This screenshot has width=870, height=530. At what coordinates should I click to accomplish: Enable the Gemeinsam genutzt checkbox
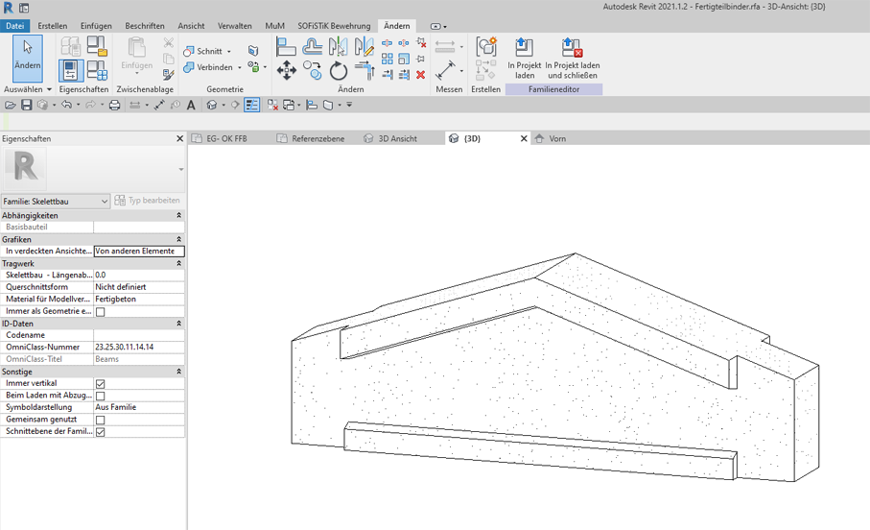100,420
